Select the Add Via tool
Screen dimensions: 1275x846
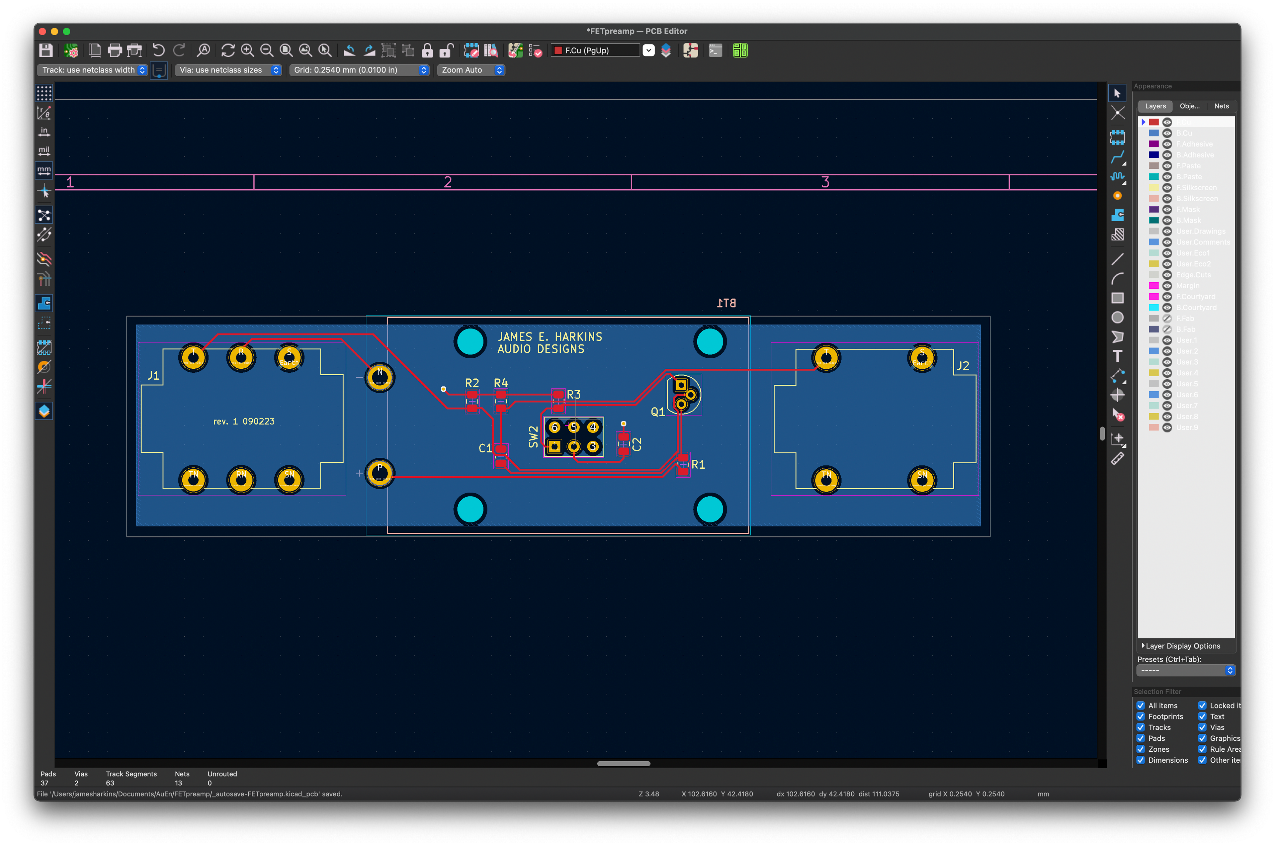point(1117,196)
